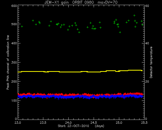Click the left y-axis label 600
The width and height of the screenshot is (162, 130).
click(x=14, y=6)
